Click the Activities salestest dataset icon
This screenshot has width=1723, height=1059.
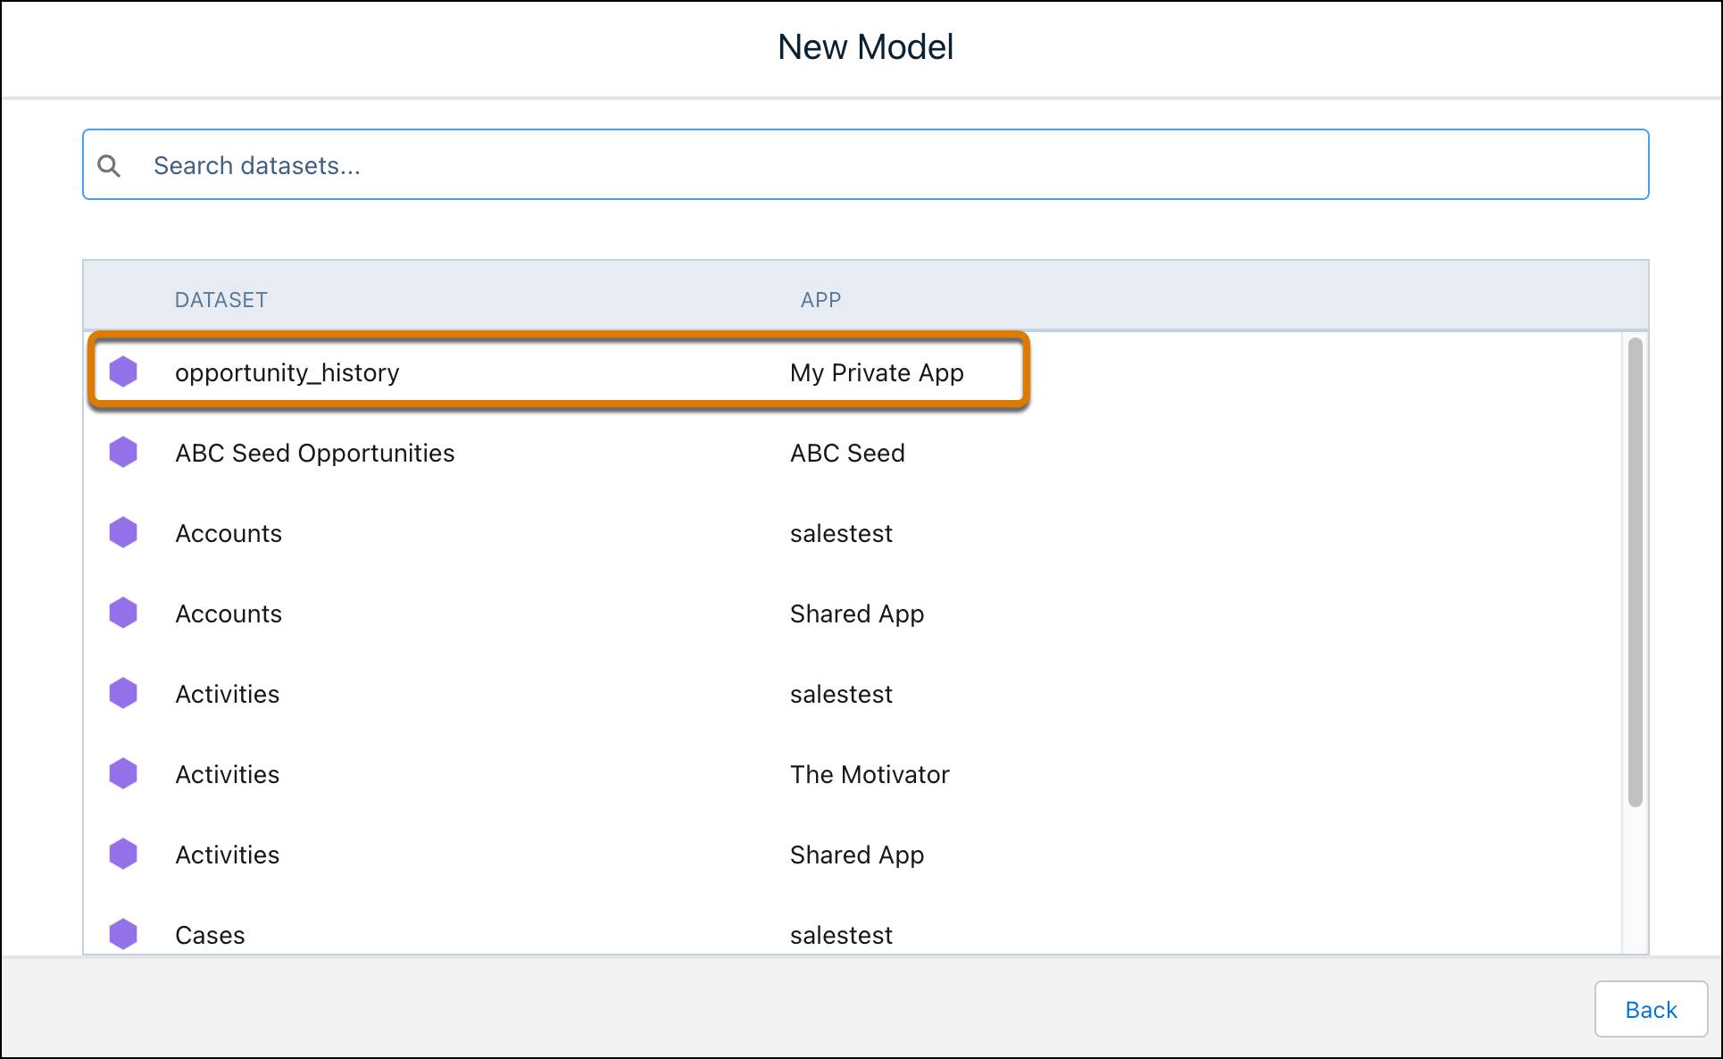pyautogui.click(x=123, y=693)
